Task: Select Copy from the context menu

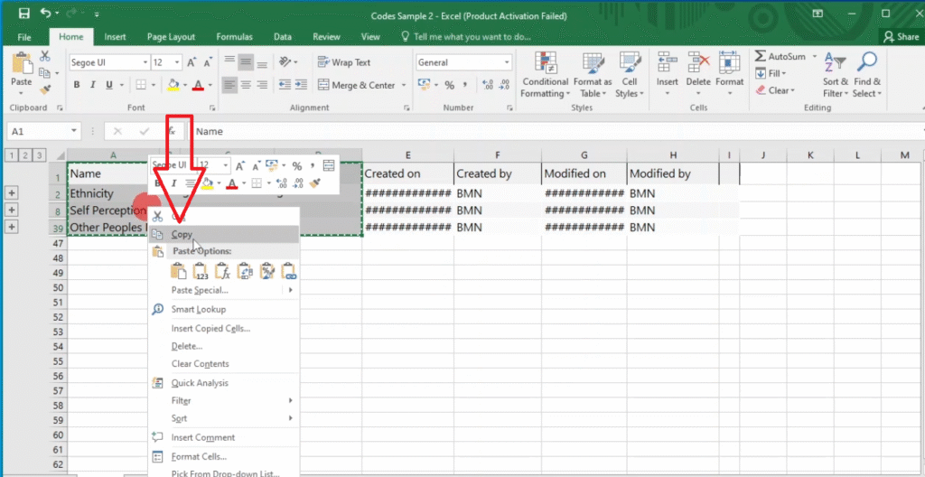Action: pos(182,234)
